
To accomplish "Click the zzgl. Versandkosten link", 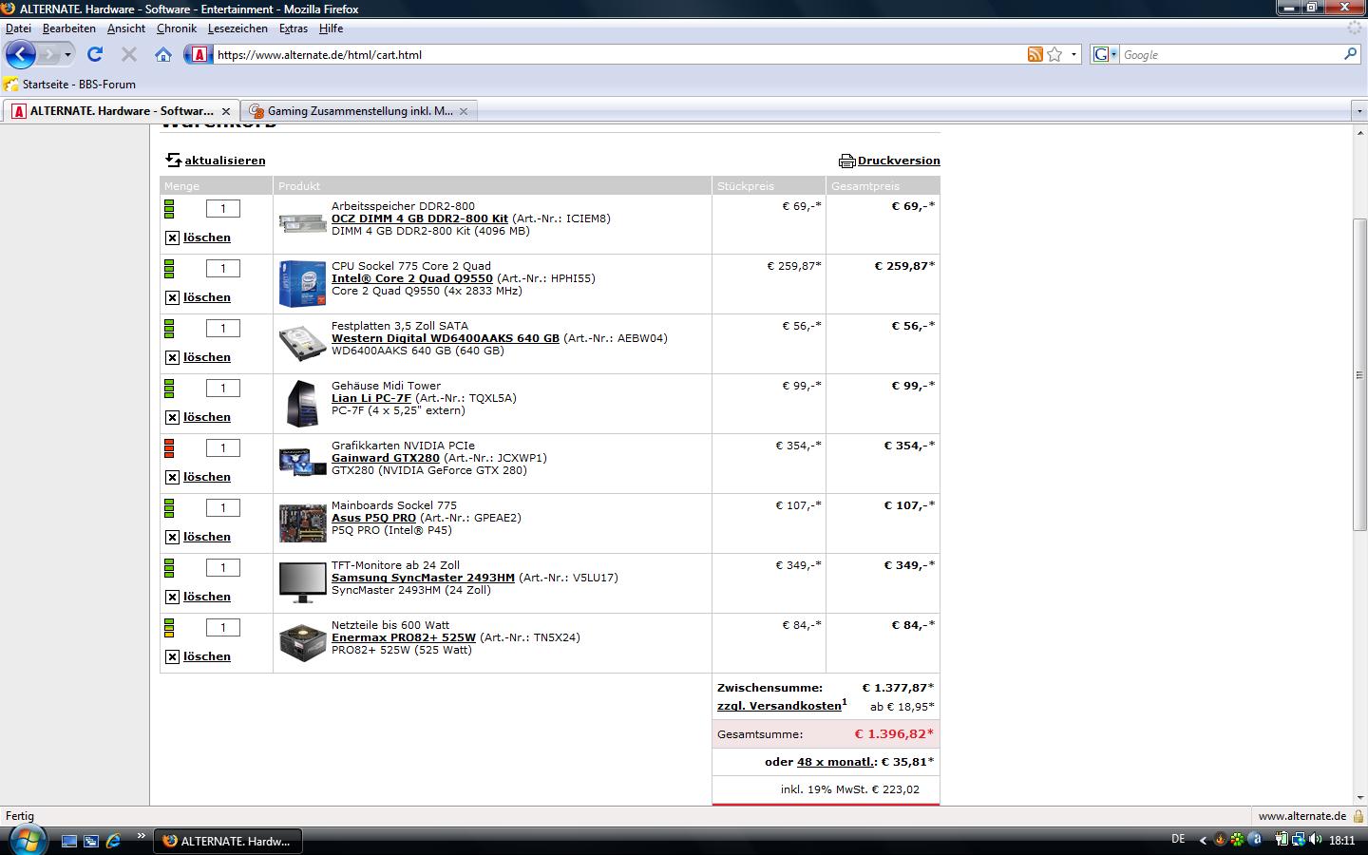I will (779, 706).
